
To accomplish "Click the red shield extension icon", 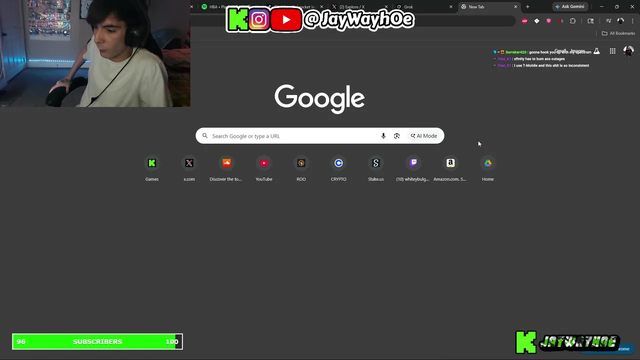I will (x=549, y=21).
